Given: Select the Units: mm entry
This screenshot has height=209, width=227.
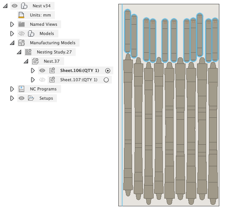Looking at the screenshot, I should [x=40, y=15].
